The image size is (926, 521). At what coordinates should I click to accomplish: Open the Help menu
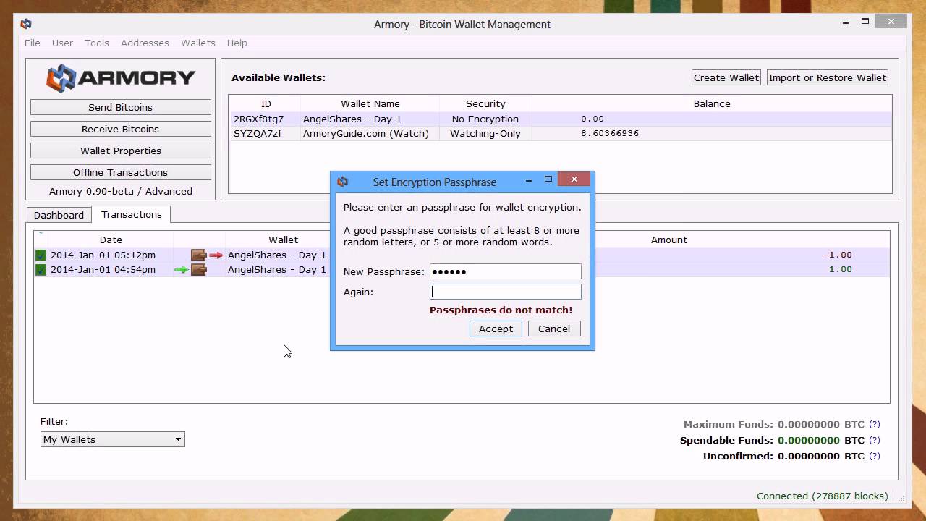pyautogui.click(x=237, y=43)
